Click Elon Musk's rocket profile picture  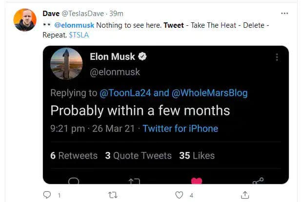pos(66,63)
